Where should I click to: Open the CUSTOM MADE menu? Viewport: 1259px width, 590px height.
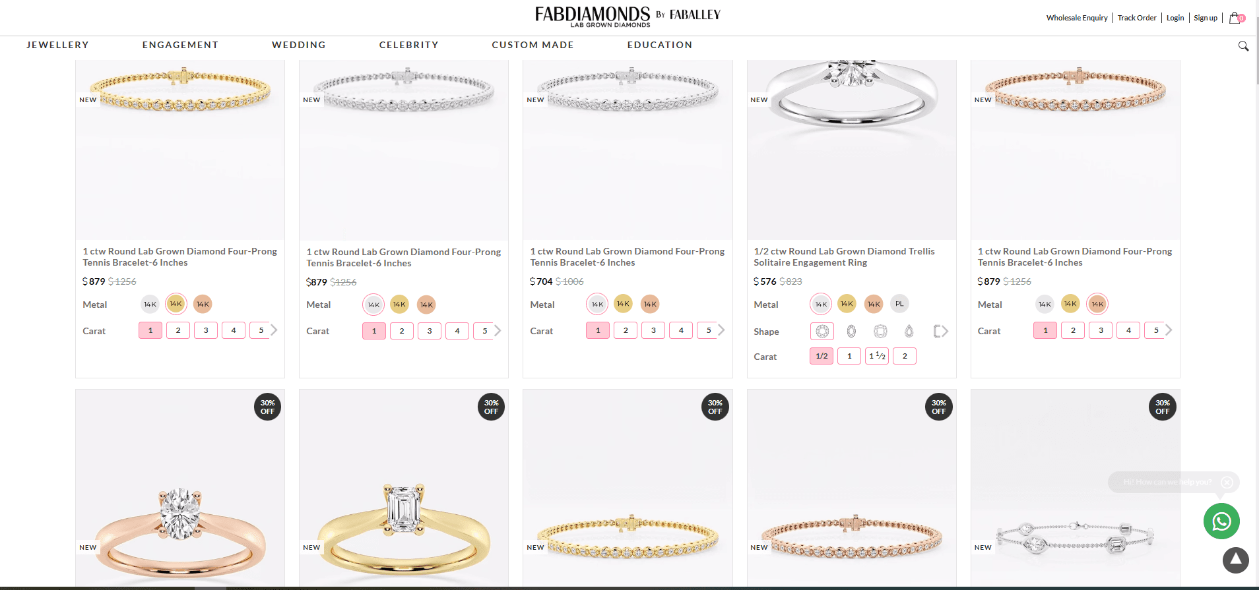533,45
